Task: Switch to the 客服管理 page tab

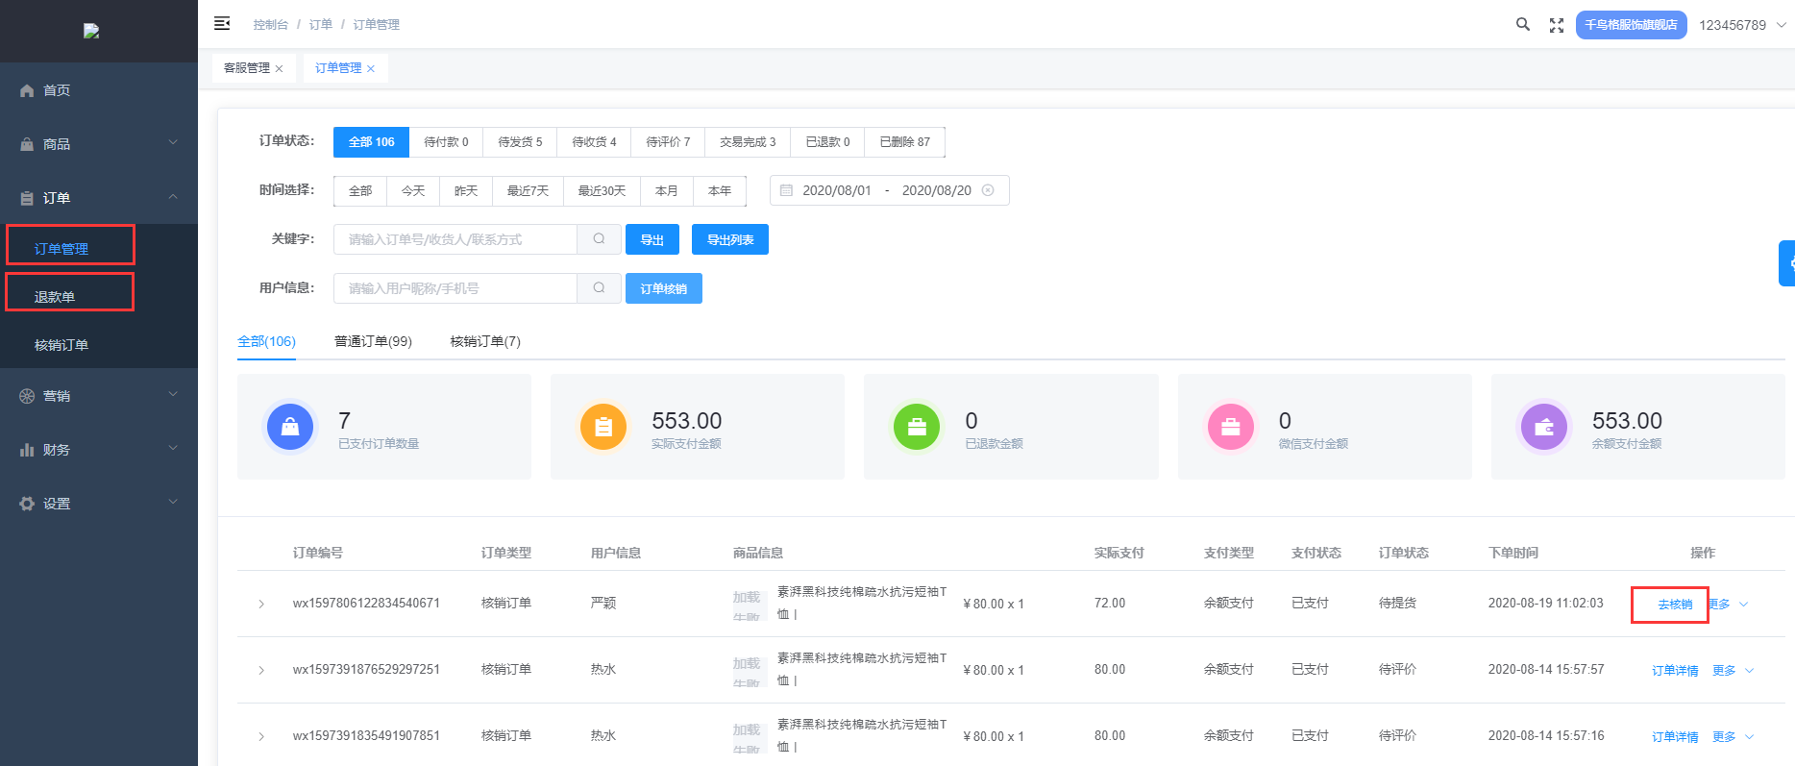Action: click(247, 68)
